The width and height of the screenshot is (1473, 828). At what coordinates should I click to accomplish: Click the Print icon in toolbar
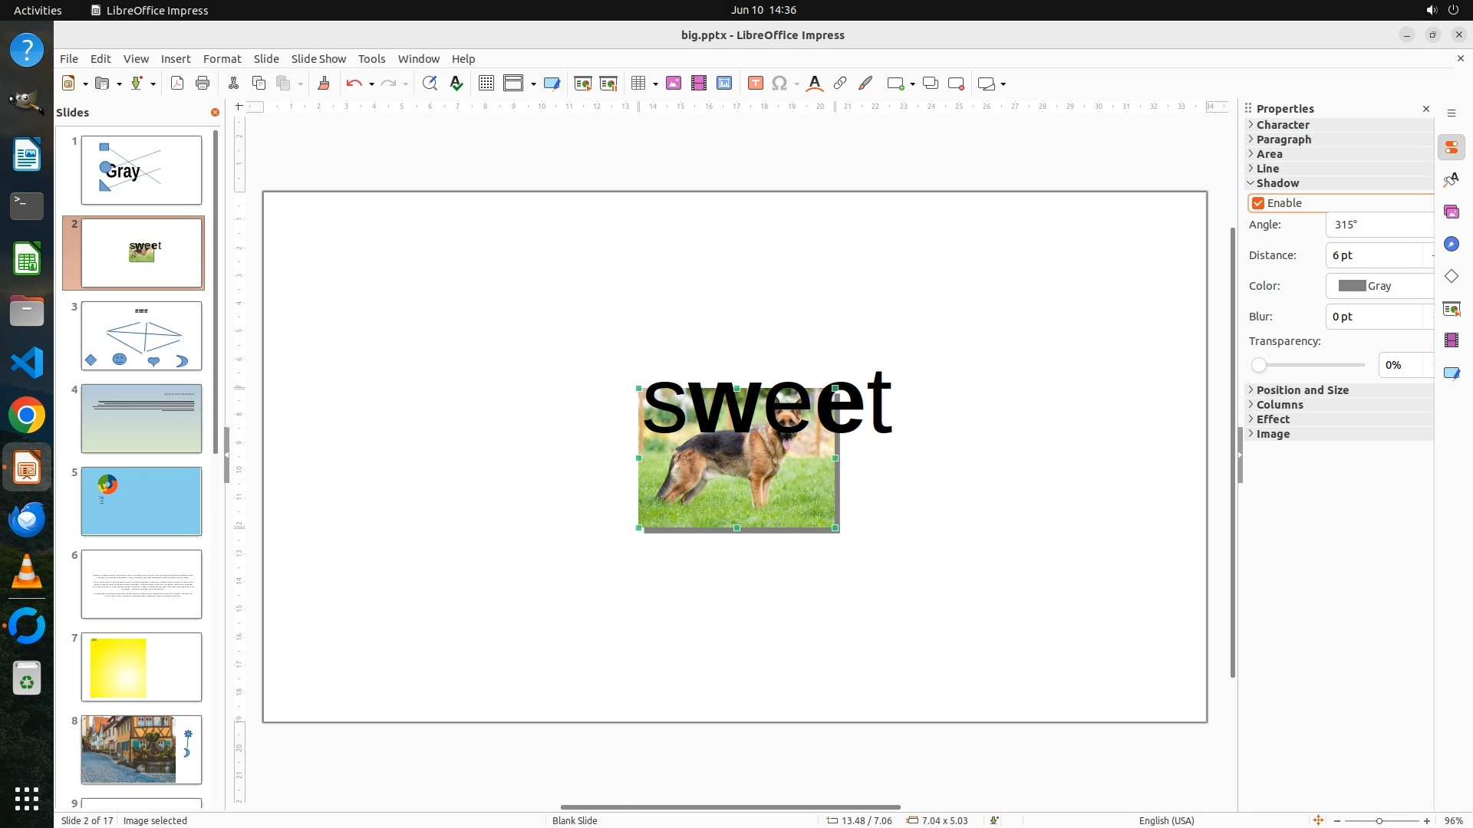(x=203, y=84)
